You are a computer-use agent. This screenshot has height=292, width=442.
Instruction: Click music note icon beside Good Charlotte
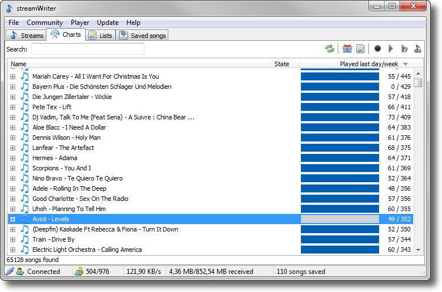[x=25, y=199]
